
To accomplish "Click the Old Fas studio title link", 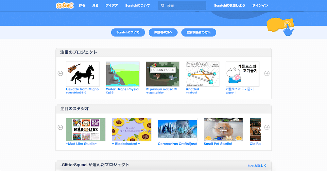I will 255,144.
